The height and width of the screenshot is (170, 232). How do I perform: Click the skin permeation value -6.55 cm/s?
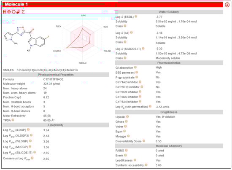(x=162, y=107)
